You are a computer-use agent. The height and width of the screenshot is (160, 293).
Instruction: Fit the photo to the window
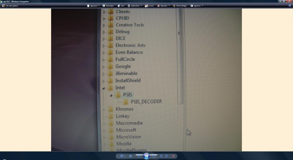(131, 156)
